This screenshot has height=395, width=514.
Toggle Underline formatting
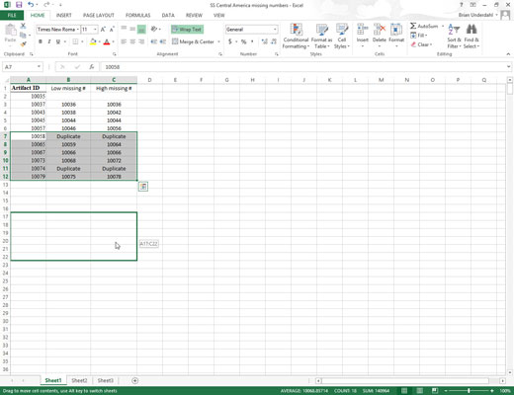pyautogui.click(x=58, y=41)
